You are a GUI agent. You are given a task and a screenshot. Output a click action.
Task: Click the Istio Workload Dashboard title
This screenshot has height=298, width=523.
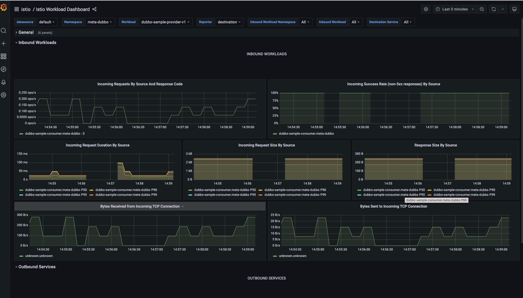point(63,9)
